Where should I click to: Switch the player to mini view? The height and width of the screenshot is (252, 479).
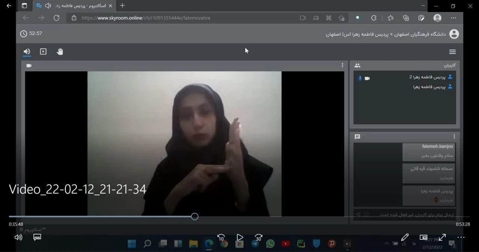(x=424, y=237)
